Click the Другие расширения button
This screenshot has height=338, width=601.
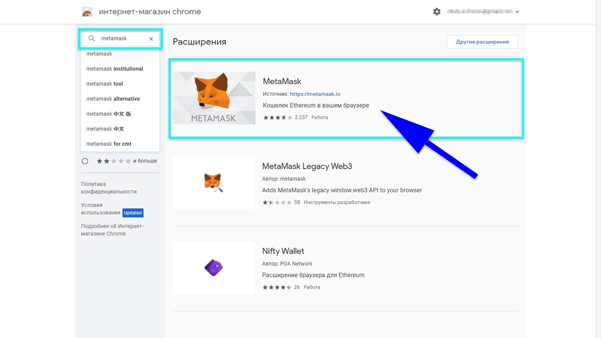tap(482, 42)
